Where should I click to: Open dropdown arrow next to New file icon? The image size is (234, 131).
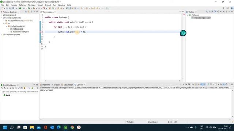click(4, 8)
